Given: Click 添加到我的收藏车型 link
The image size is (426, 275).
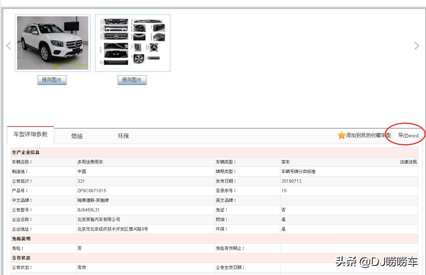Looking at the screenshot, I should point(368,135).
